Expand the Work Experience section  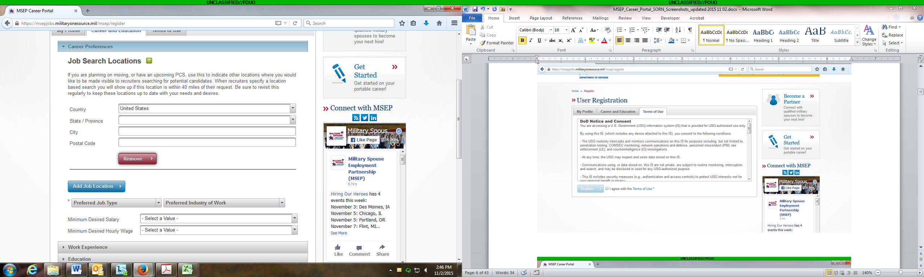183,247
